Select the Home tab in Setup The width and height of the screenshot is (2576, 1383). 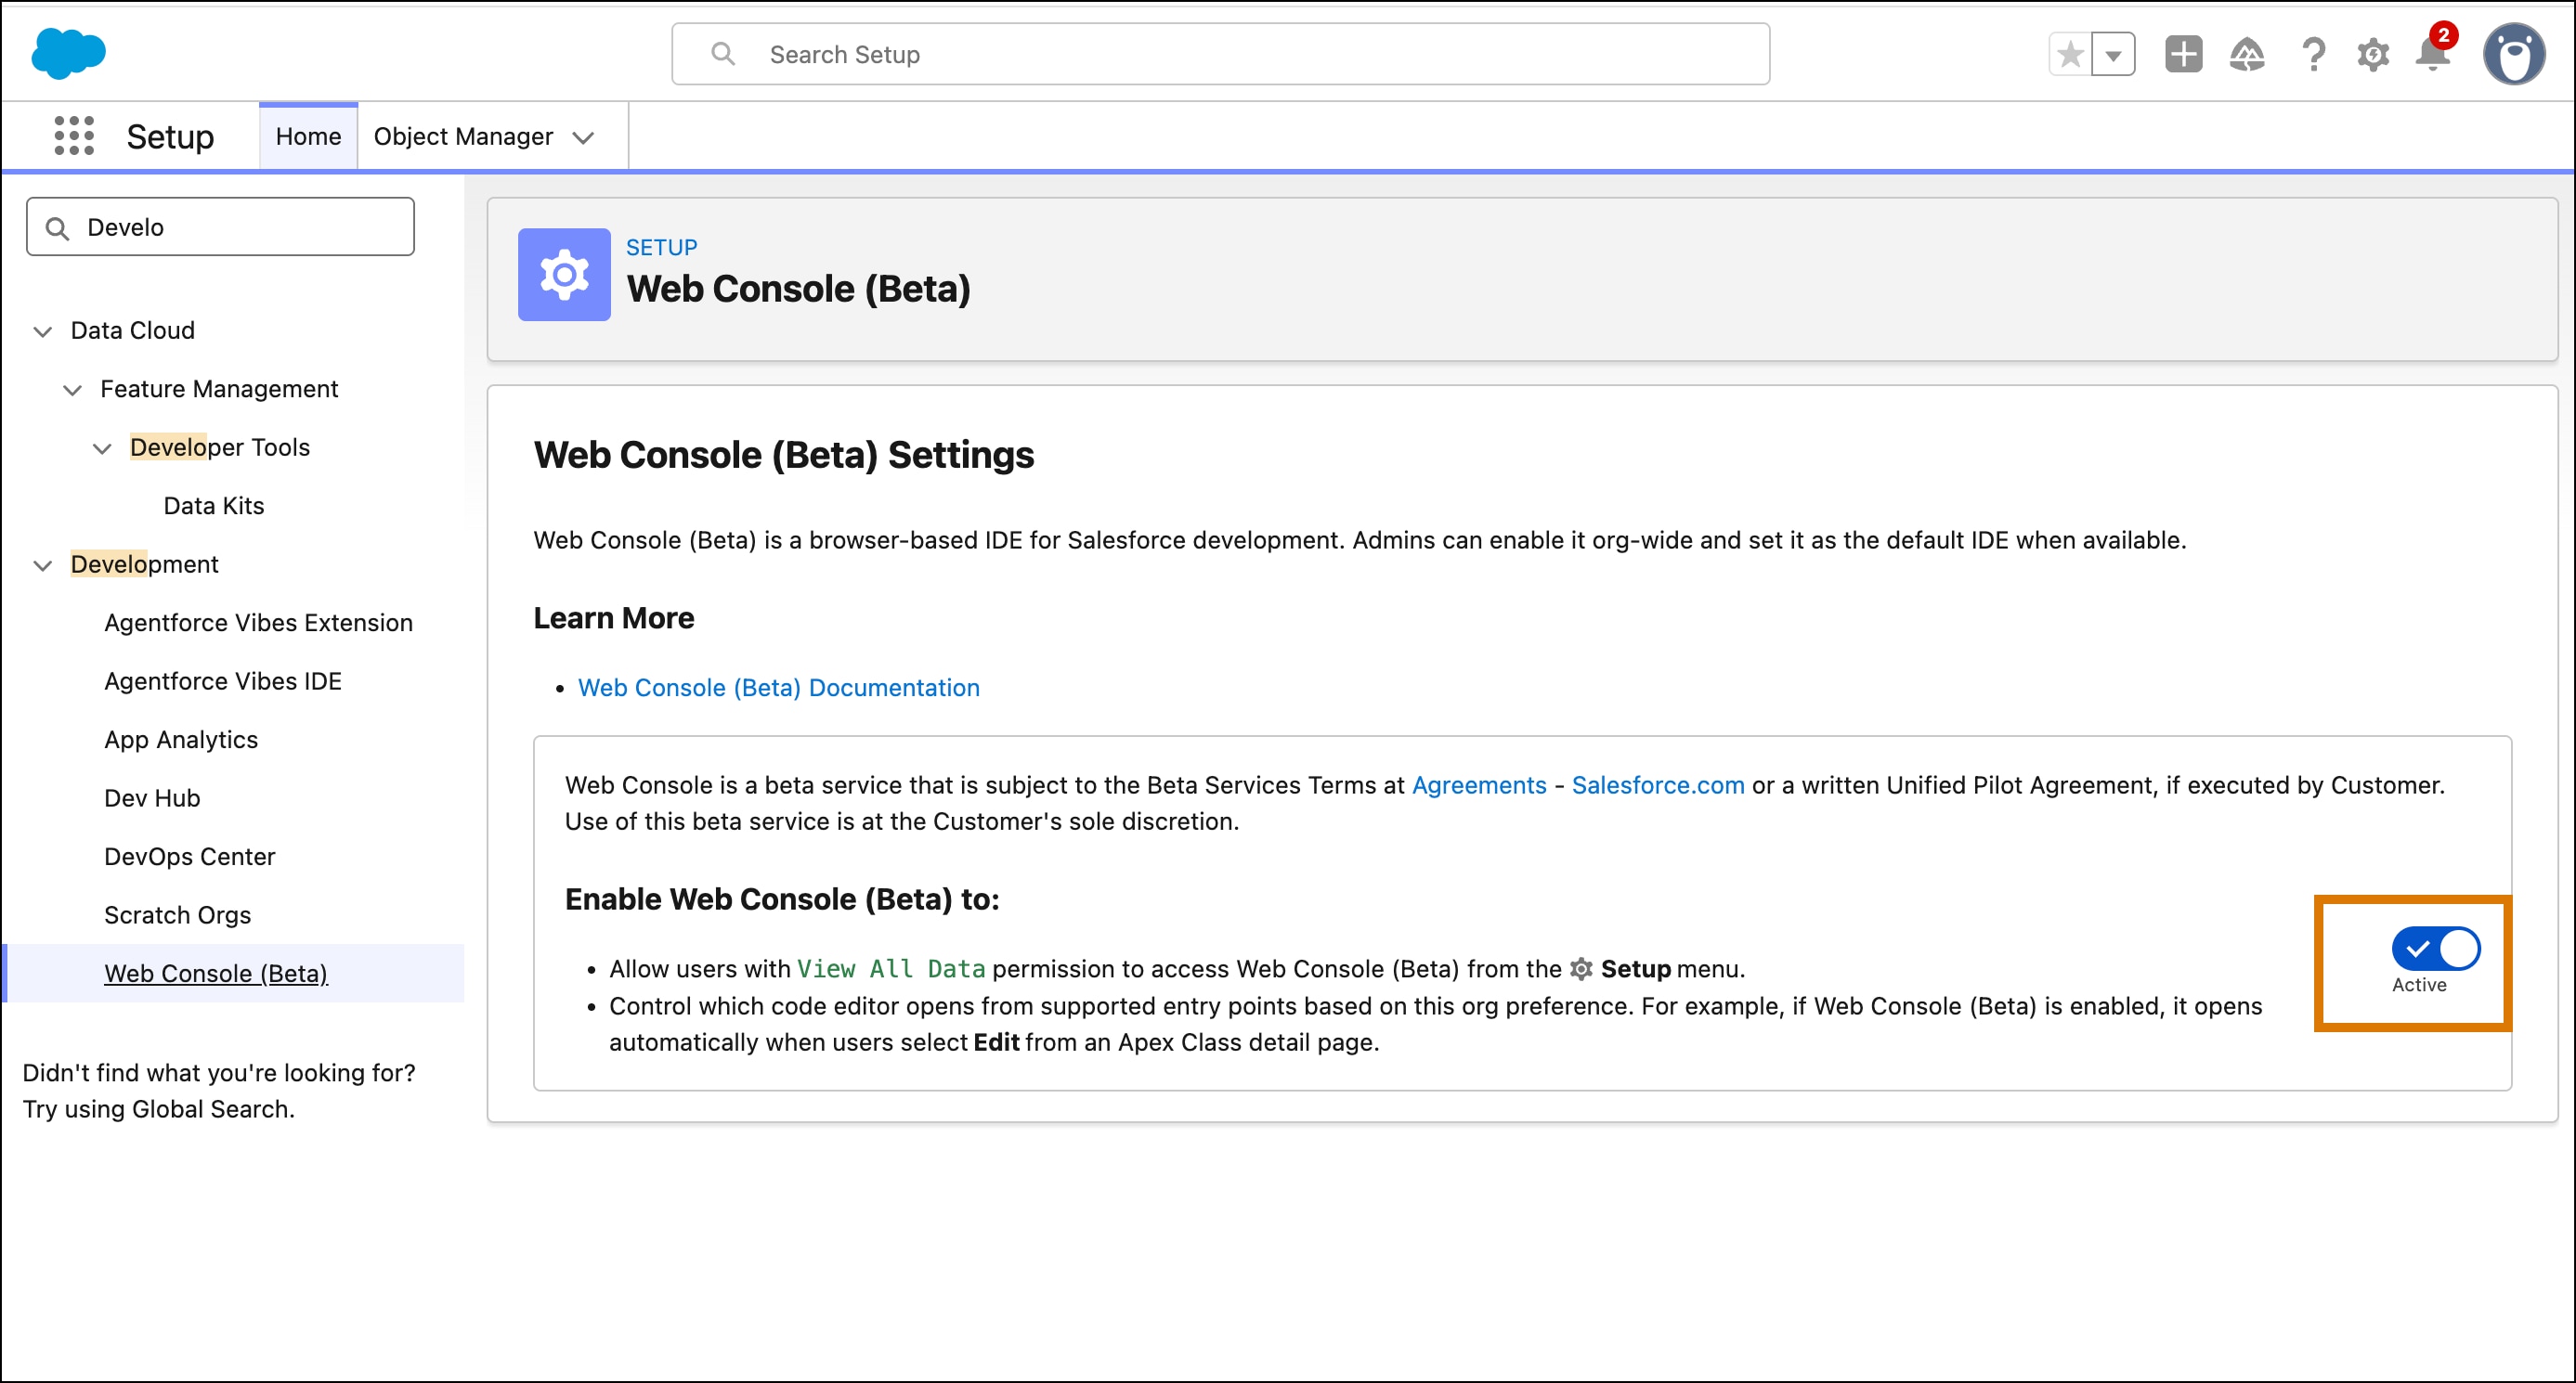coord(307,136)
